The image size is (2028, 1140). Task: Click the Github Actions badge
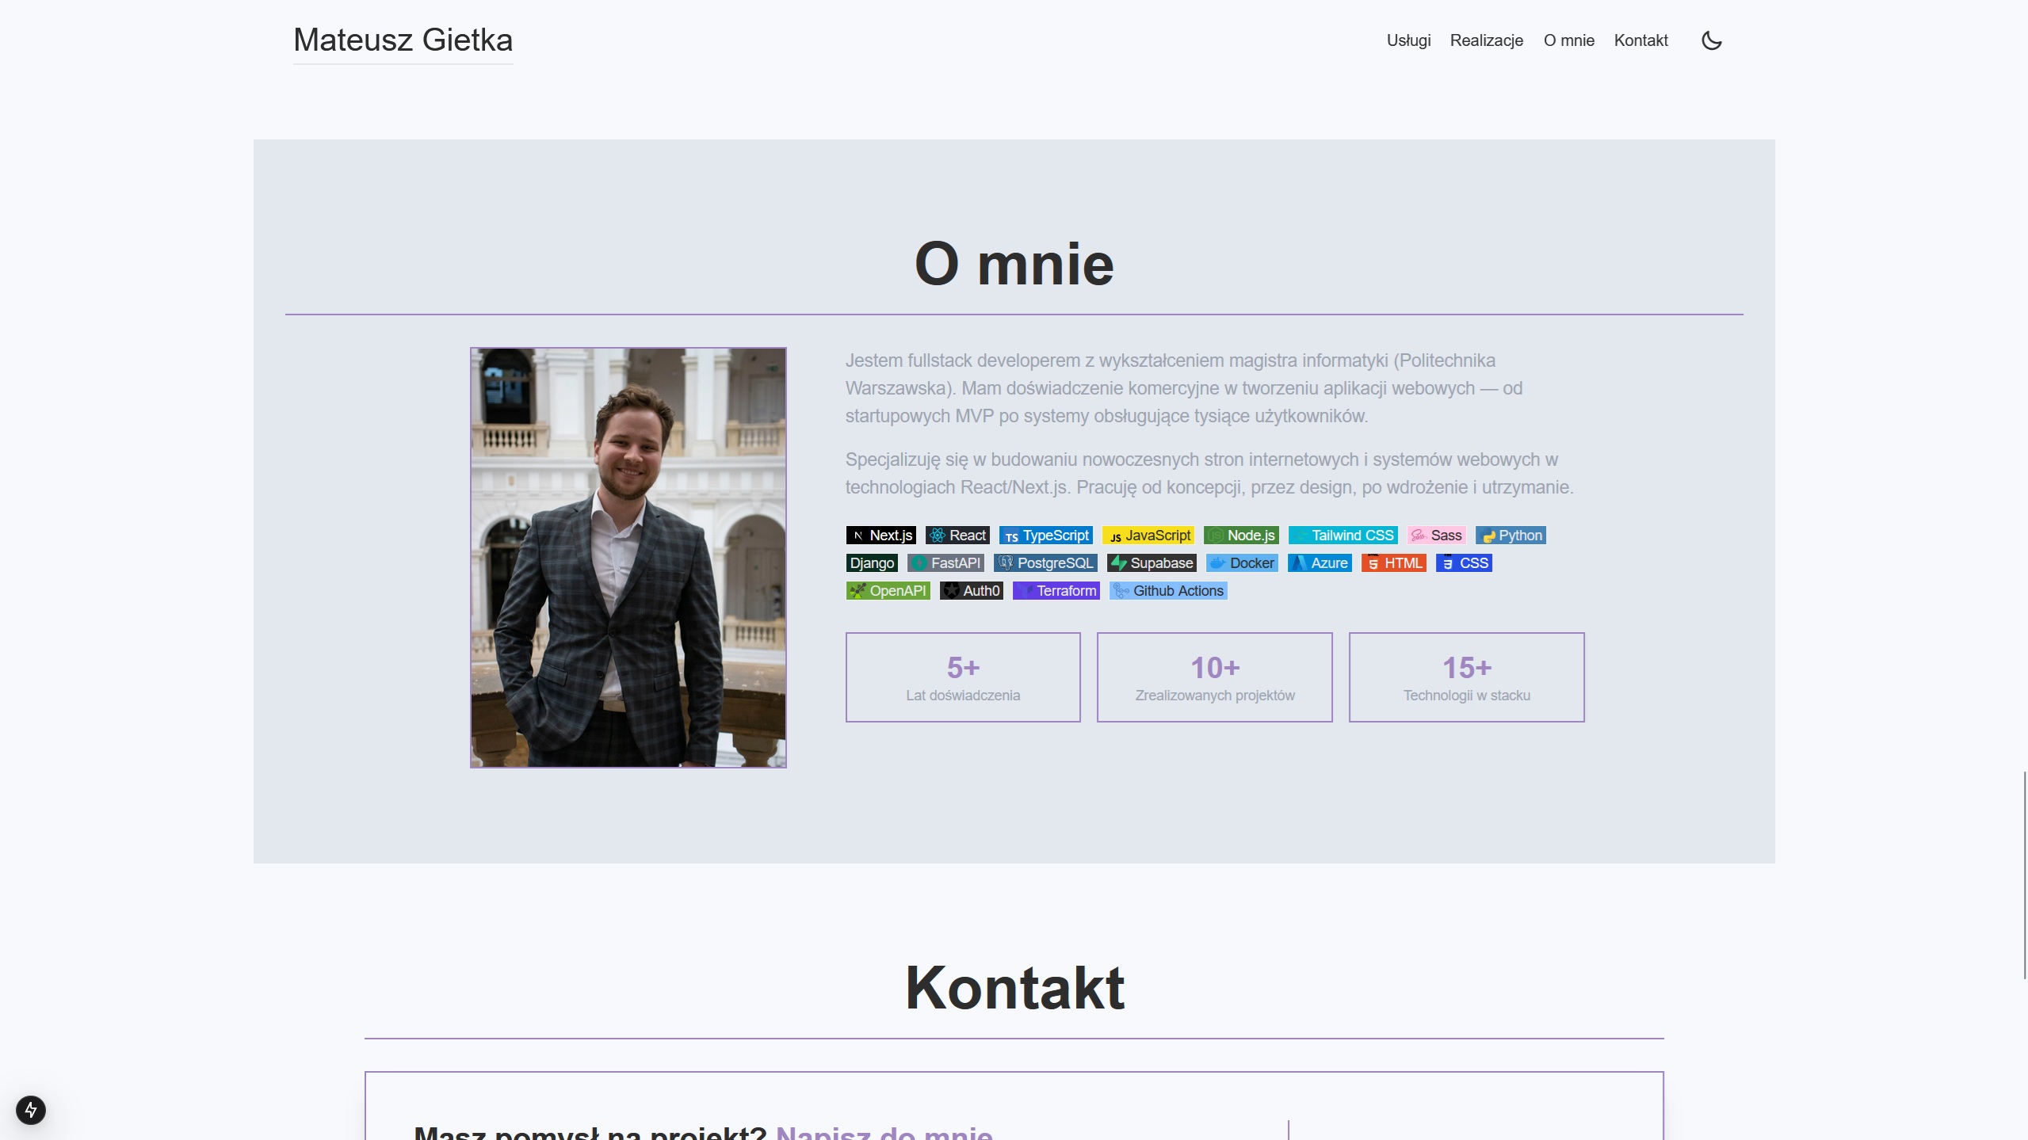click(1168, 590)
